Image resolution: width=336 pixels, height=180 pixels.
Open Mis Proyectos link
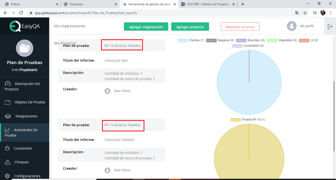[x=65, y=43]
